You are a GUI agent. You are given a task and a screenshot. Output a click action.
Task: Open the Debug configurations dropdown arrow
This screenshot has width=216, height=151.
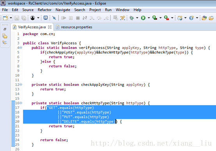coord(137,18)
